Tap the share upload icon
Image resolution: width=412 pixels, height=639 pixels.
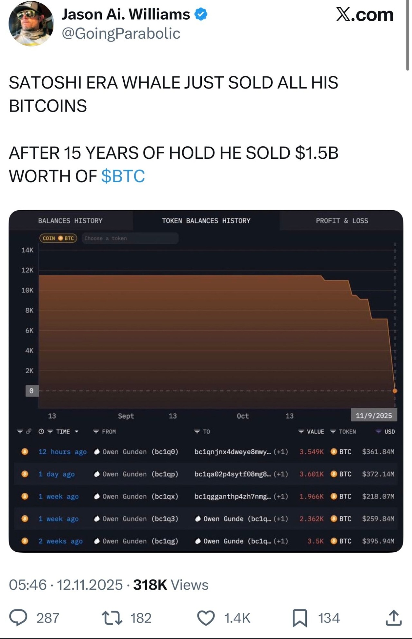[x=393, y=618]
